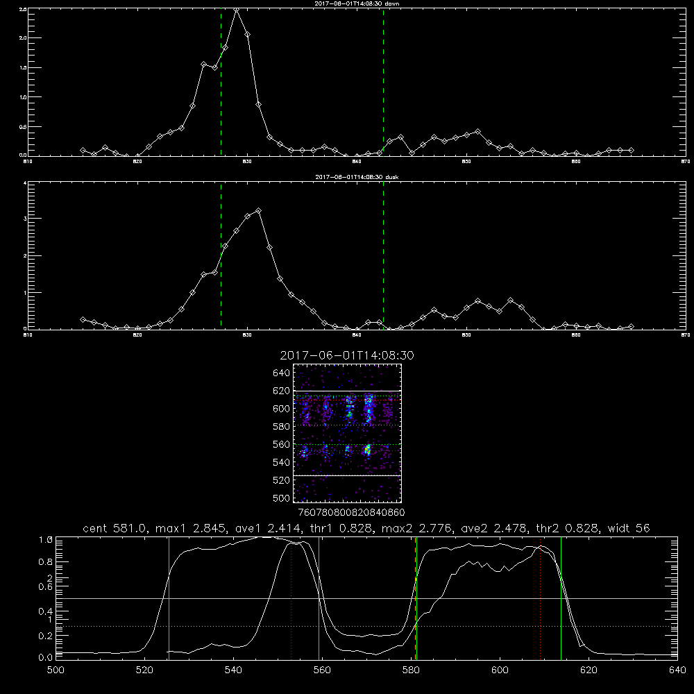Click the solid green line near 560 in bottom plot
Image resolution: width=694 pixels, height=694 pixels.
(x=319, y=598)
